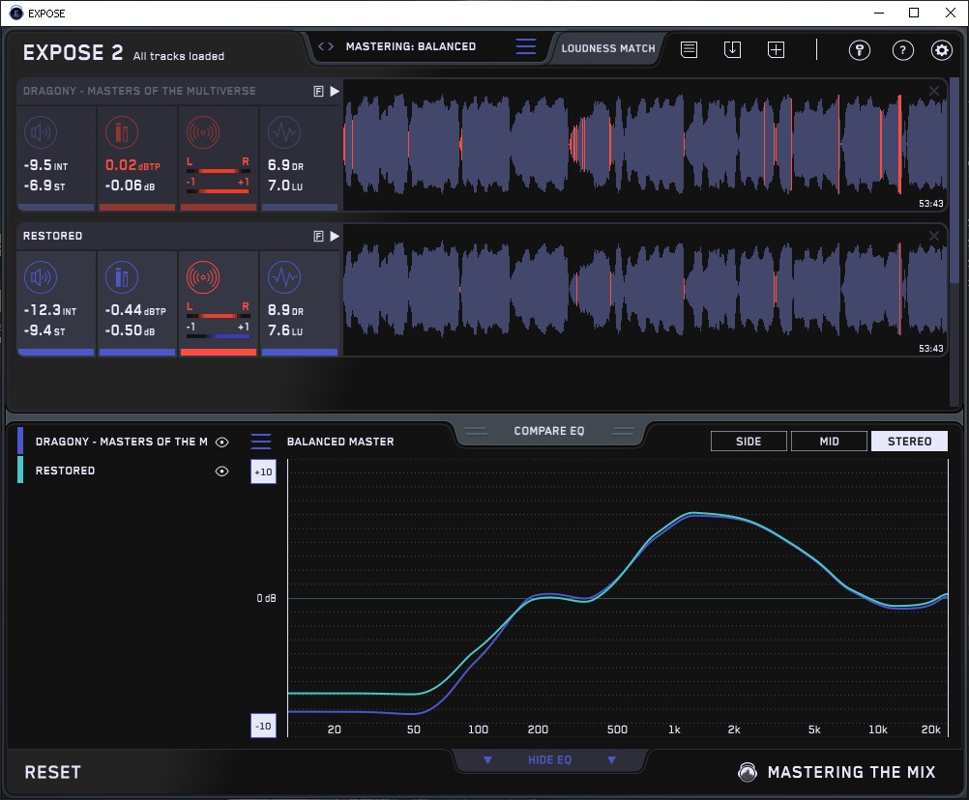Select stereo phase icon on Restored track
The image size is (969, 800).
(x=203, y=277)
